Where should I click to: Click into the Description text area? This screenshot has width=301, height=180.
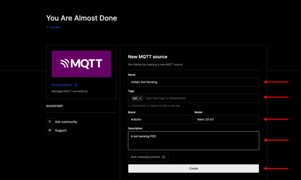click(193, 141)
